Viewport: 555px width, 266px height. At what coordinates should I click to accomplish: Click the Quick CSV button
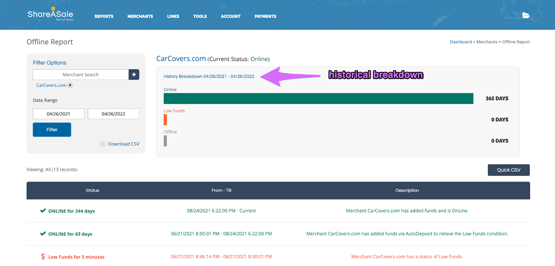[x=509, y=170]
